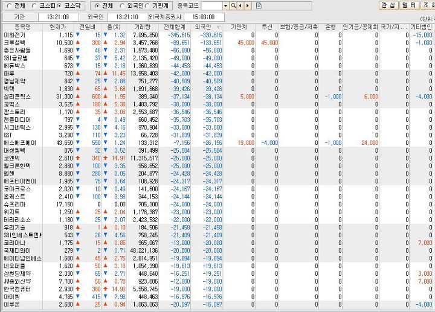Select the 코맥스 stock row

point(217,104)
